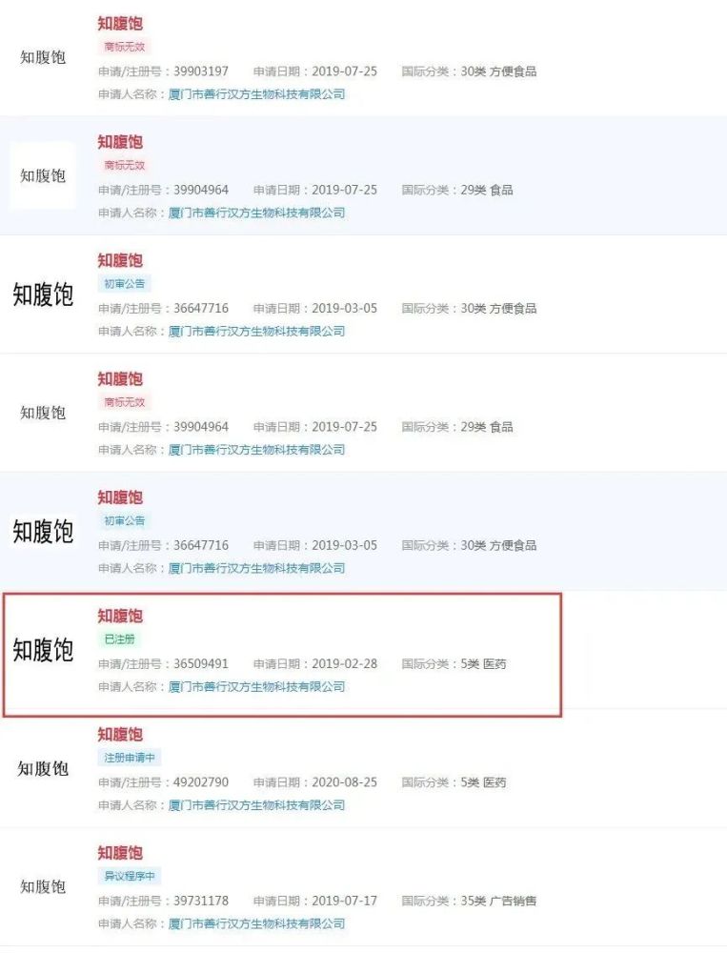
Task: Open the 知腹饱 title above 注册申请中 badge
Action: [x=120, y=734]
